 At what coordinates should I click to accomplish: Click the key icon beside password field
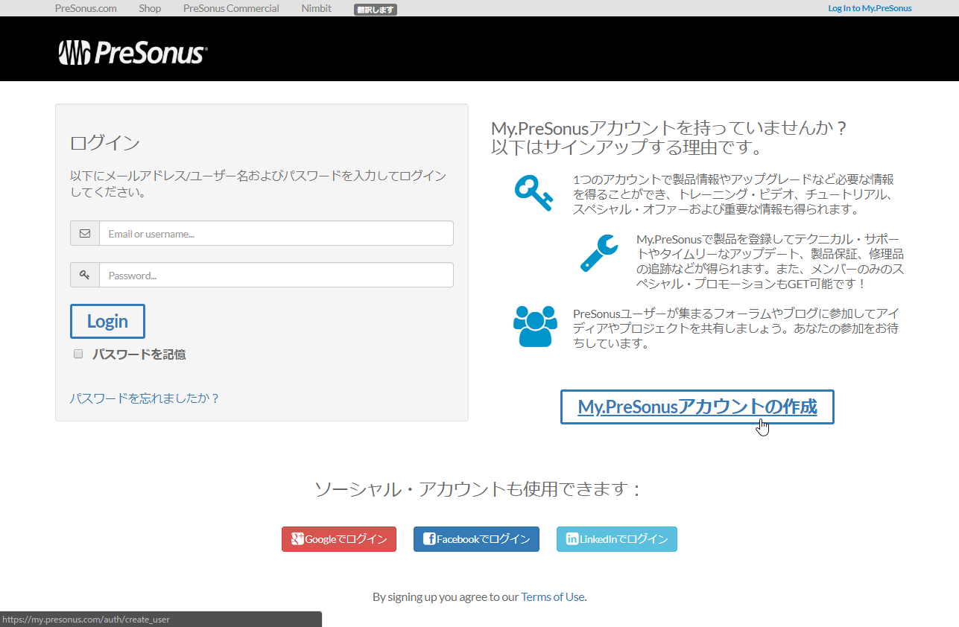85,275
